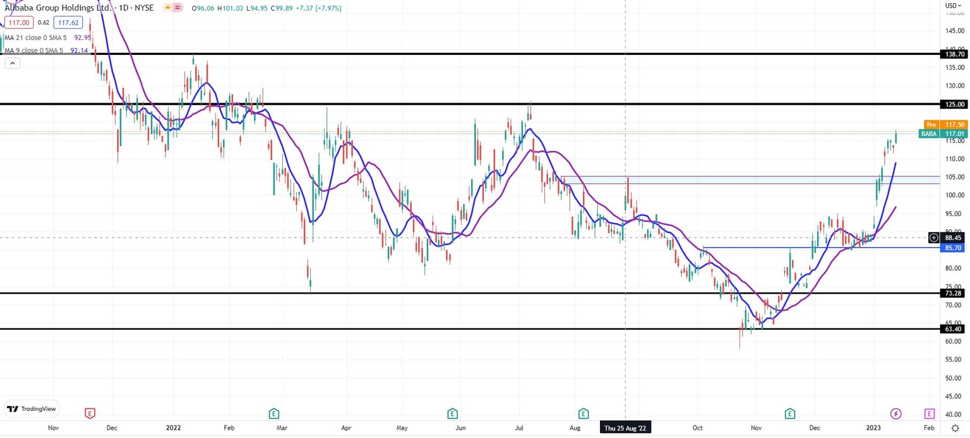Screen dimensions: 970x438
Task: Click the Nov label at time axis start
Action: coord(54,427)
